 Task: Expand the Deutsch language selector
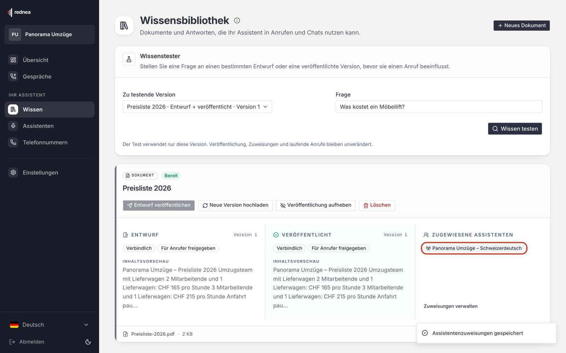pyautogui.click(x=50, y=325)
